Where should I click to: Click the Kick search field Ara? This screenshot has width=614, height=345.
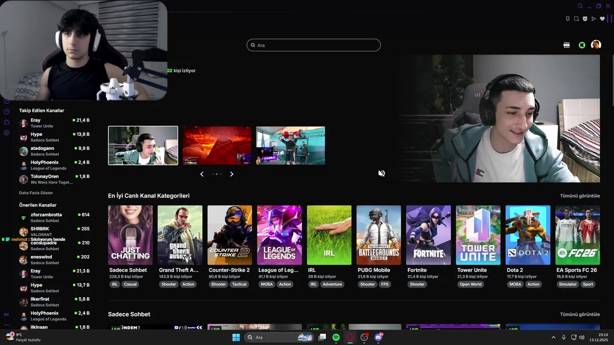coord(314,45)
